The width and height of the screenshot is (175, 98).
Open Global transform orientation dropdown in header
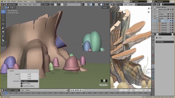pos(45,5)
